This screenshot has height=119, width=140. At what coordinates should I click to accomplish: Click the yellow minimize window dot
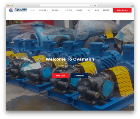coord(10,5)
